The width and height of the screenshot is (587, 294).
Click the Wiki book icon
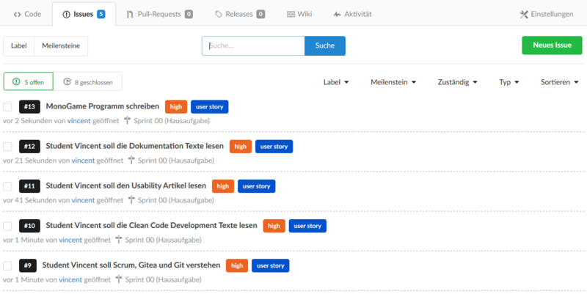tap(291, 14)
